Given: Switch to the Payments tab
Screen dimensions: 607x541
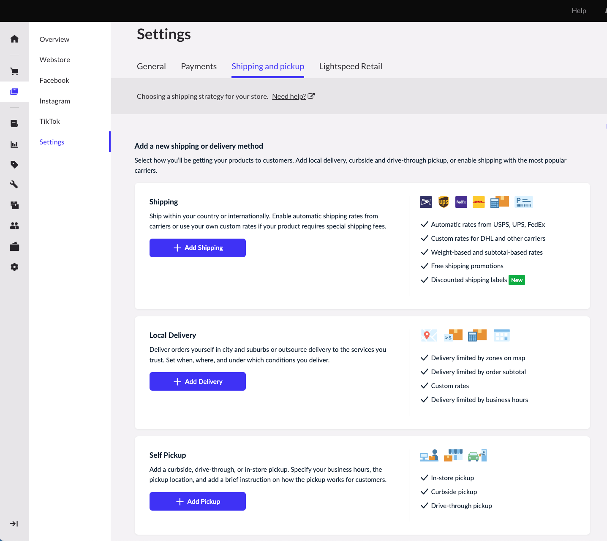Looking at the screenshot, I should (x=199, y=66).
